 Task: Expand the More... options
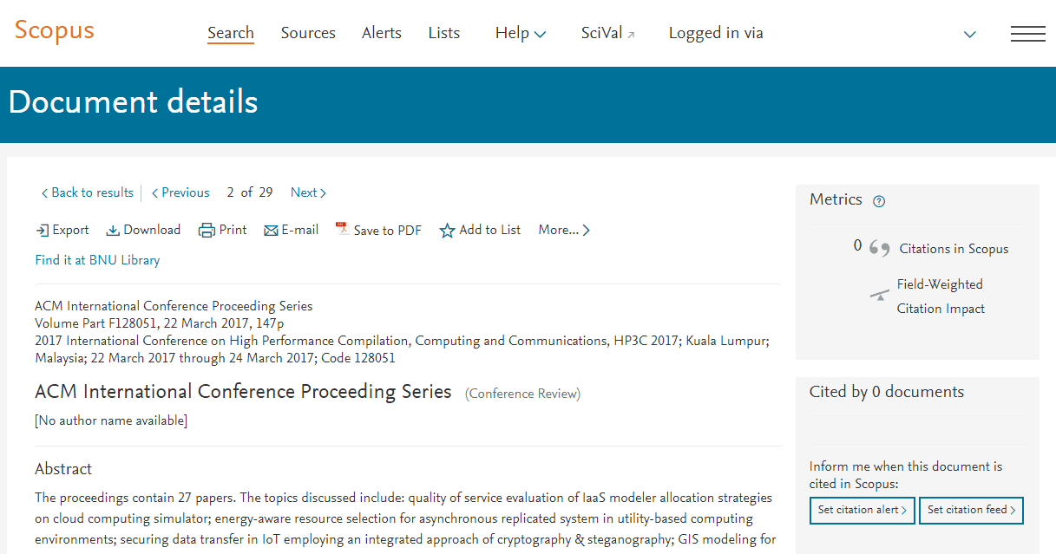(564, 230)
